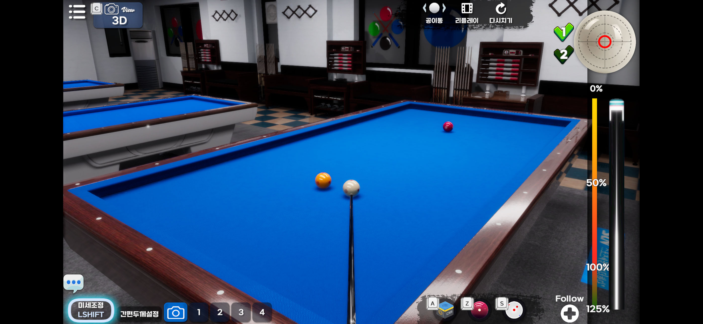This screenshot has height=324, width=703.
Task: Toggle fine adjust (미세조정 LSHIFT) button
Action: (91, 310)
